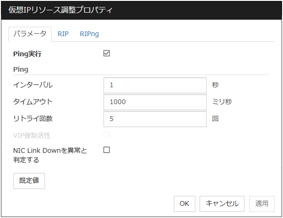Click the greyed-out VIP強制活性 checkbox

106,135
